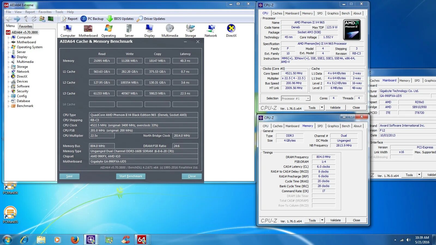Image resolution: width=436 pixels, height=245 pixels.
Task: Click the AMD Phenom II logo in CPU-Z
Action: (352, 30)
